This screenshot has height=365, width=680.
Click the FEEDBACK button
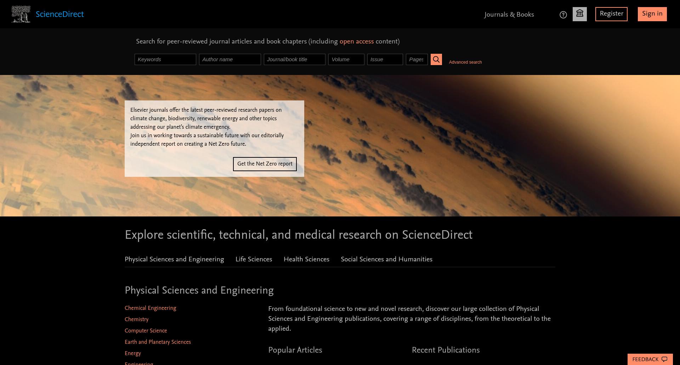650,359
